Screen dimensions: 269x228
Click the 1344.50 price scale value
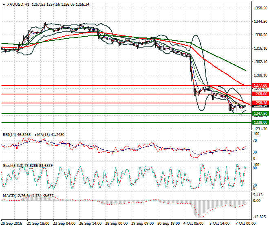pos(260,22)
